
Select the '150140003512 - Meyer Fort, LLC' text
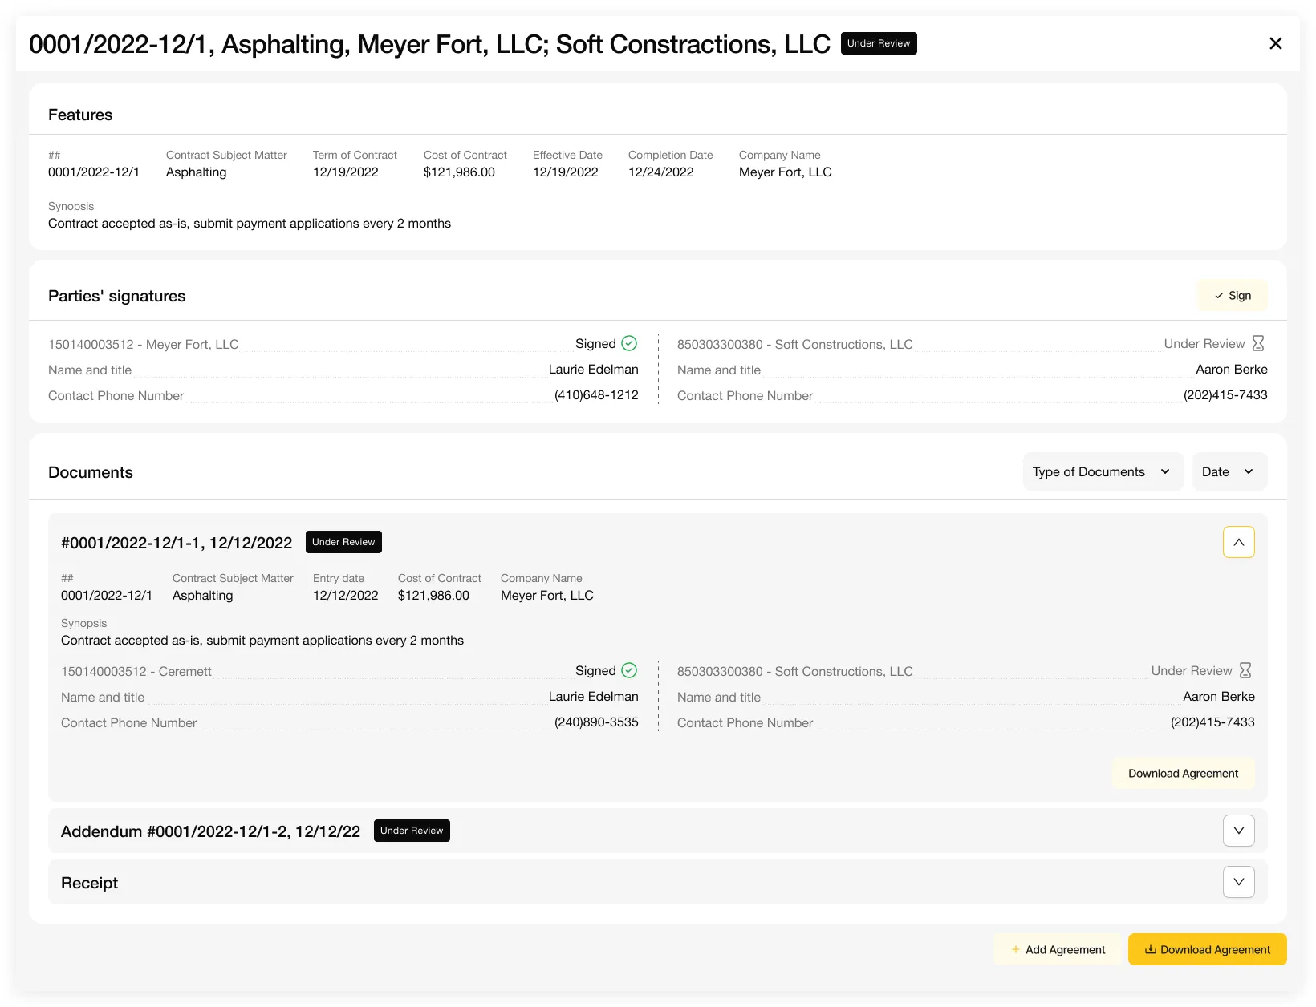(x=144, y=344)
